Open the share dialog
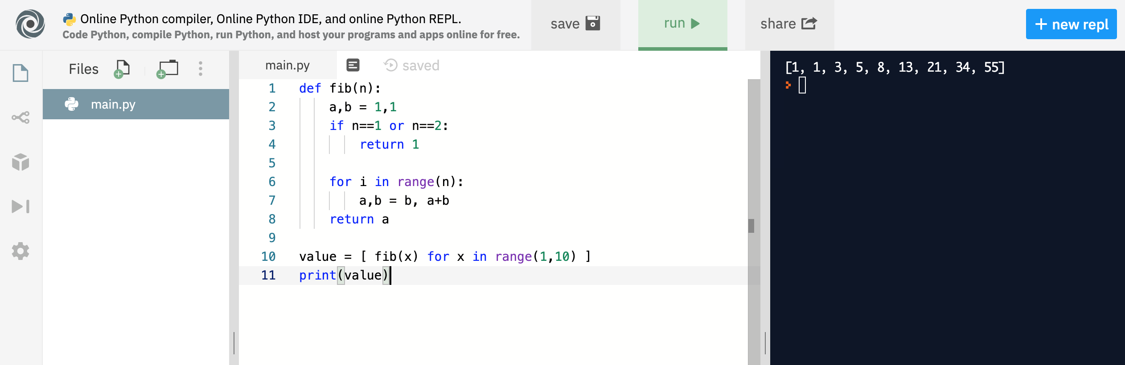The height and width of the screenshot is (365, 1125). point(789,24)
